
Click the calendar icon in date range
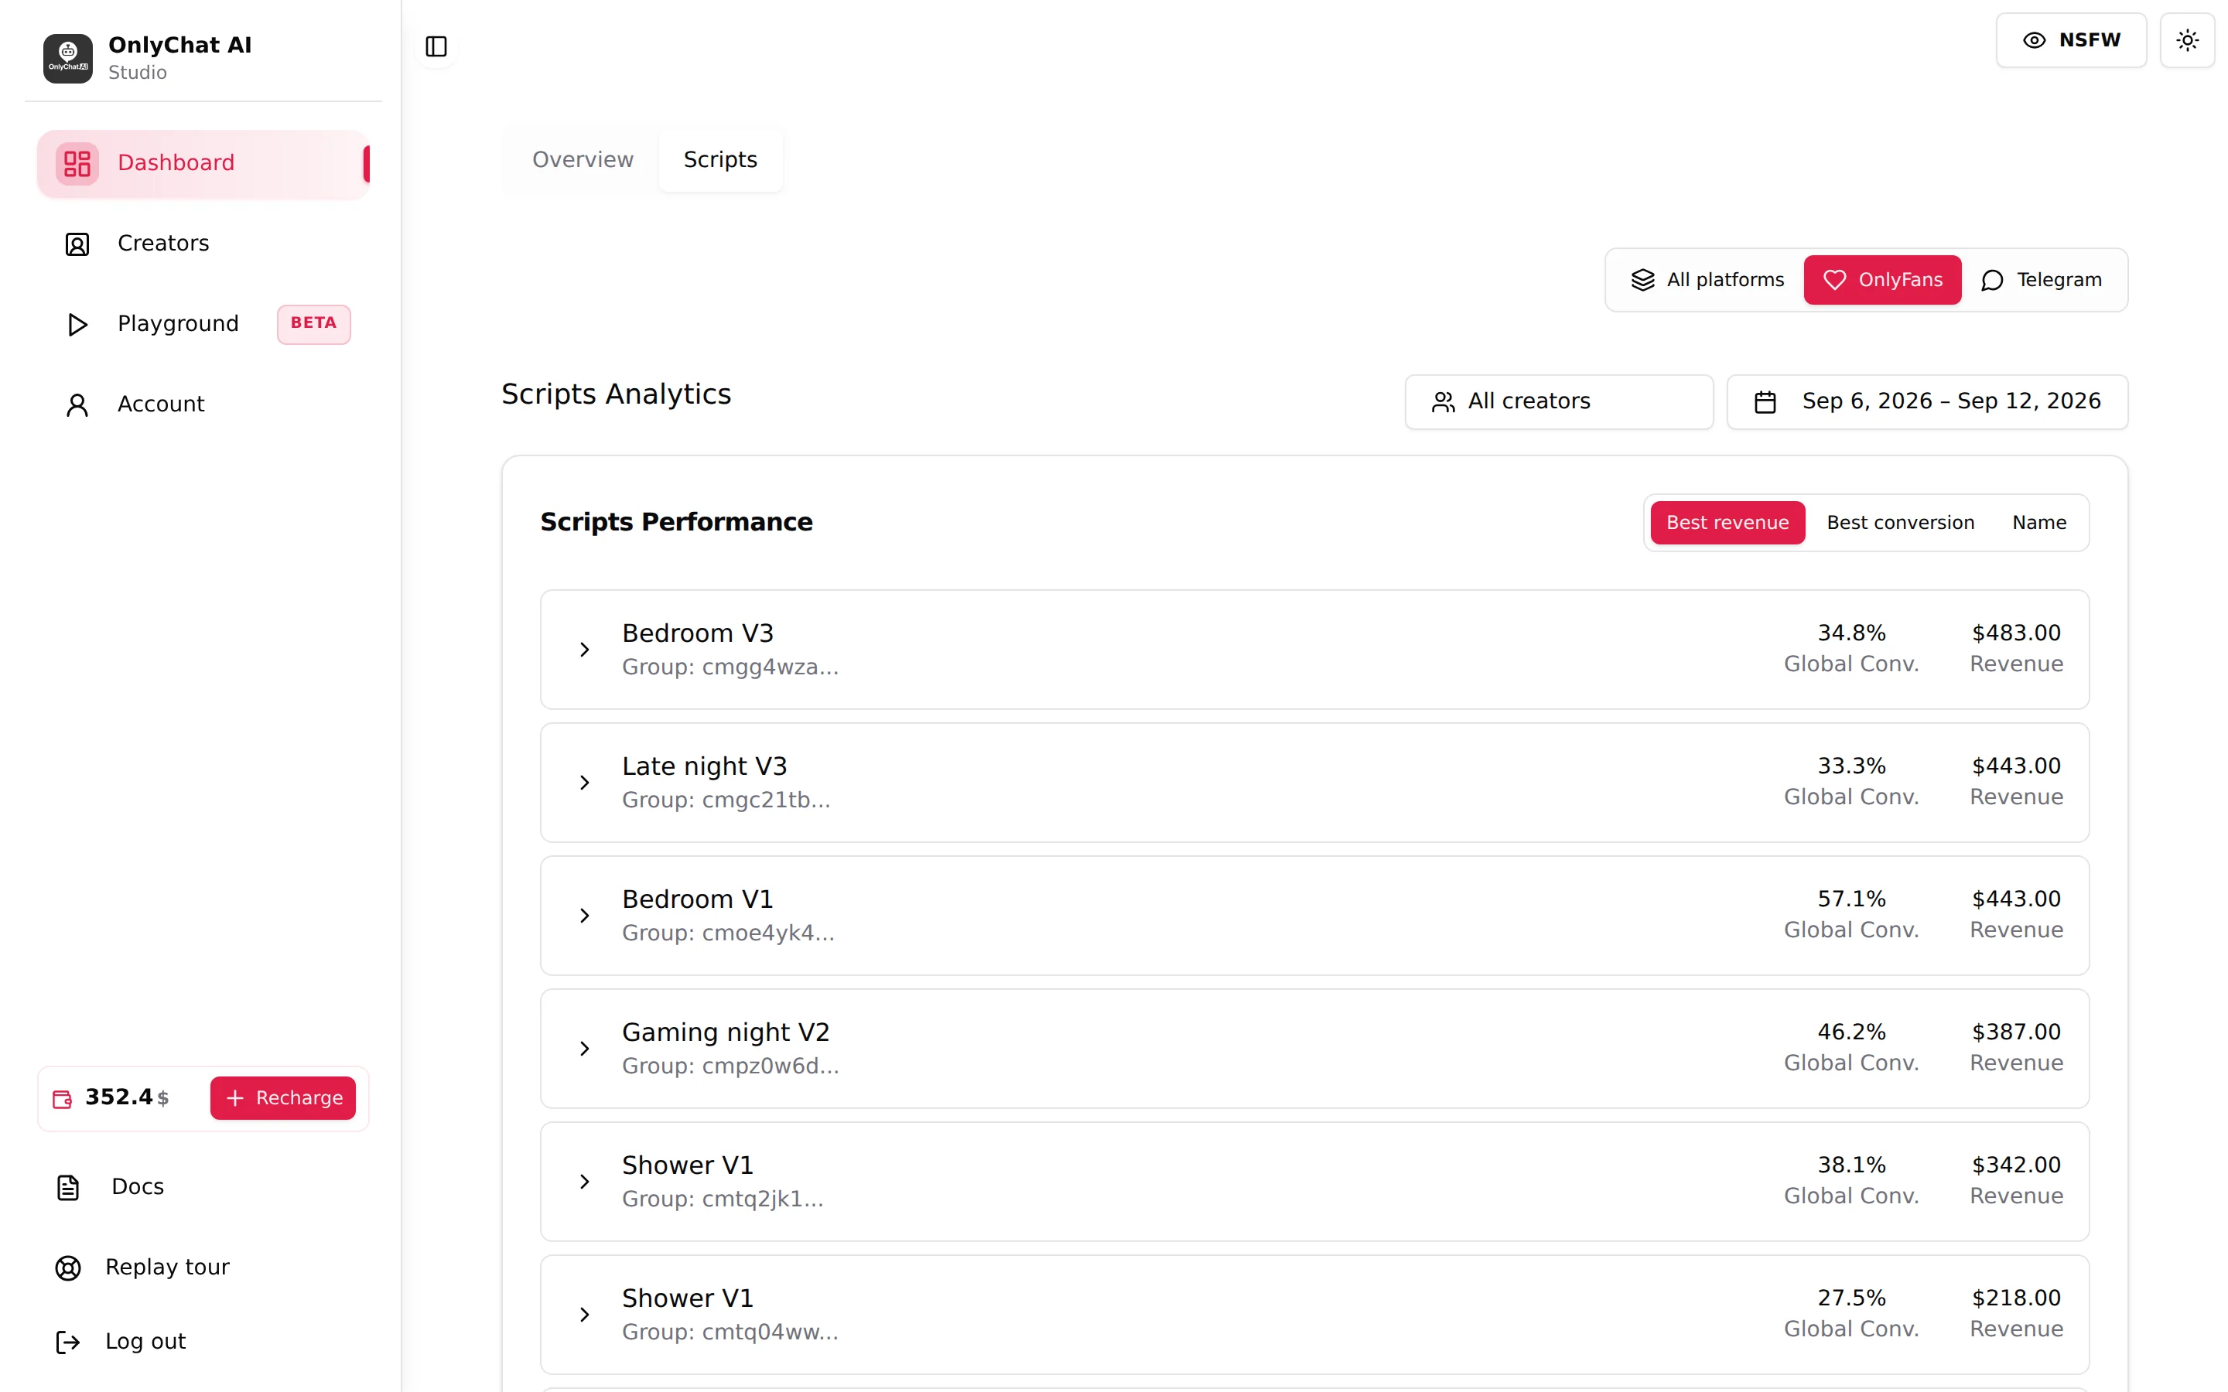1765,402
